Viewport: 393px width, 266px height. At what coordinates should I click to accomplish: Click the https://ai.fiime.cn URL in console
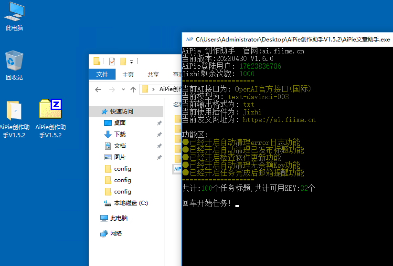tap(279, 120)
